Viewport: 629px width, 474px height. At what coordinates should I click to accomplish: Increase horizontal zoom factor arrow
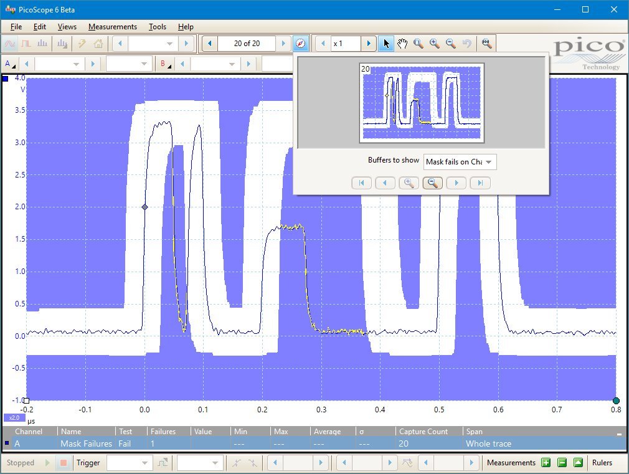(x=369, y=44)
